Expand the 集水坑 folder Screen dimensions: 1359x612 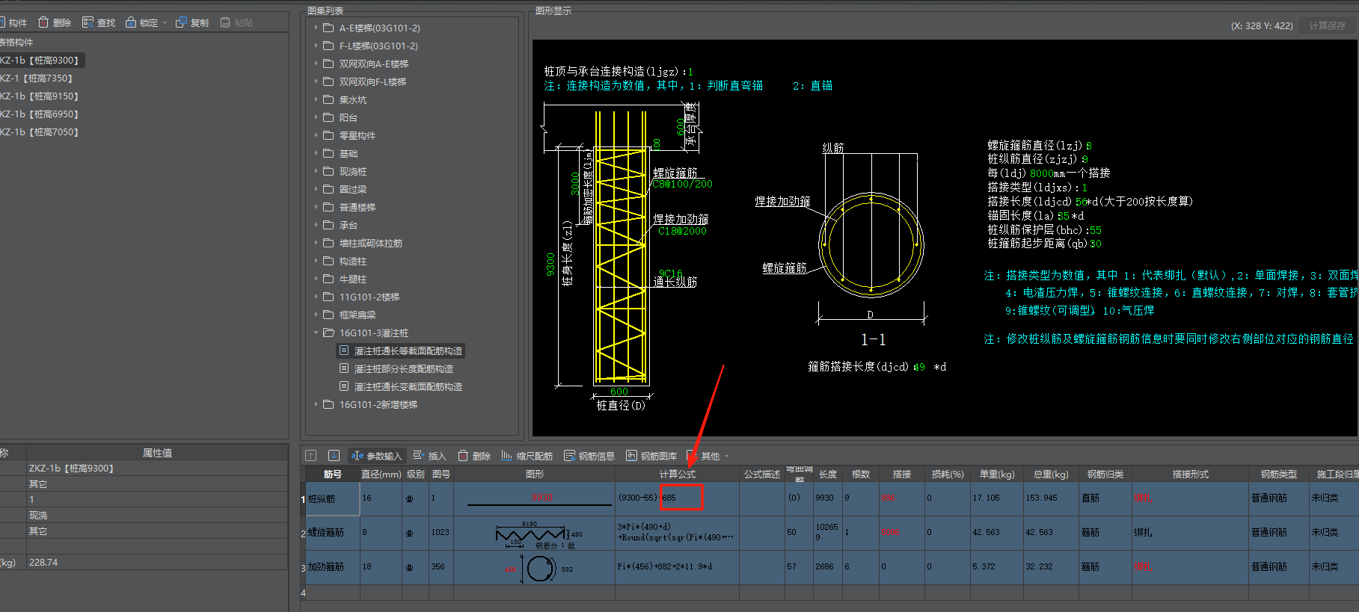(316, 99)
